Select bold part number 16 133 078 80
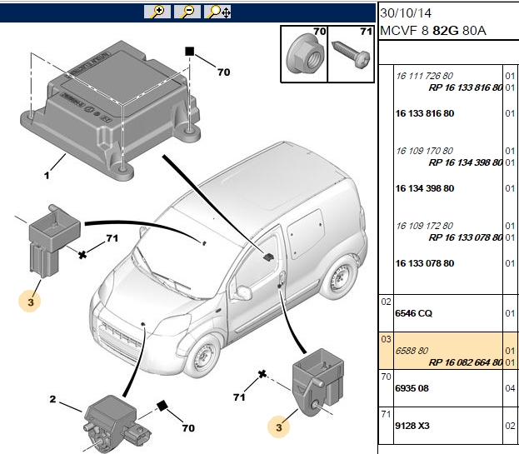The height and width of the screenshot is (454, 519). pos(425,263)
